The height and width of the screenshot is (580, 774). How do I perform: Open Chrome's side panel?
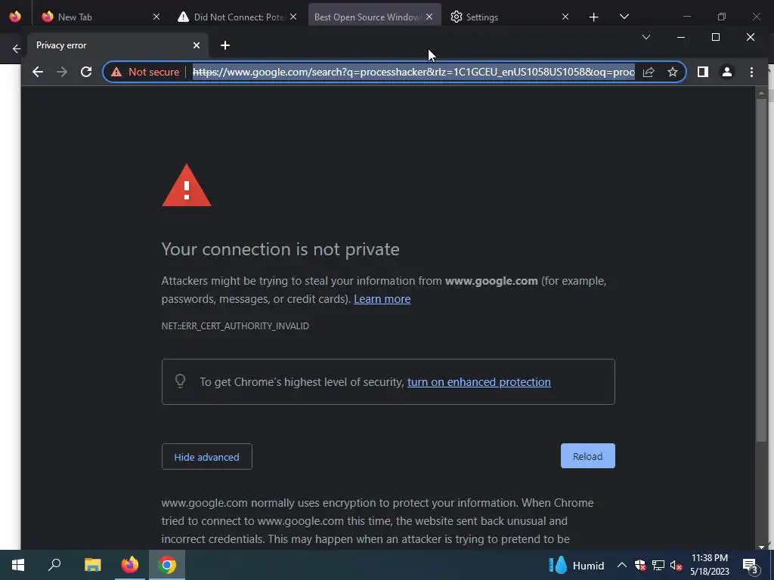702,72
